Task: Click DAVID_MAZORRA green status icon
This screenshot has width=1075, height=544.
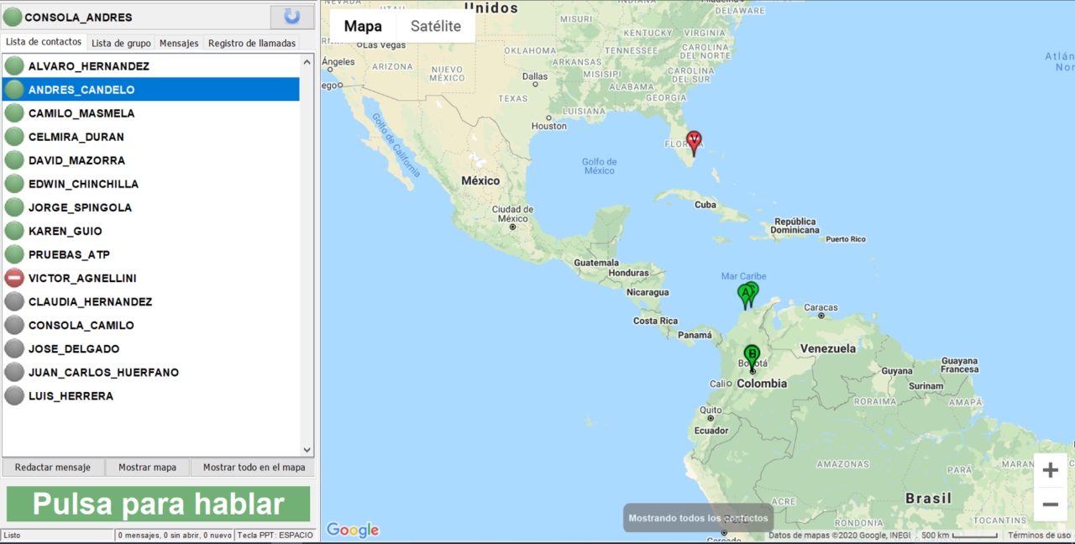Action: [x=14, y=160]
